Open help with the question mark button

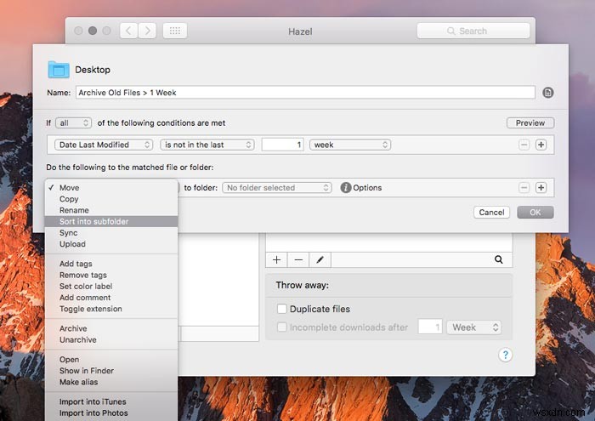(505, 355)
